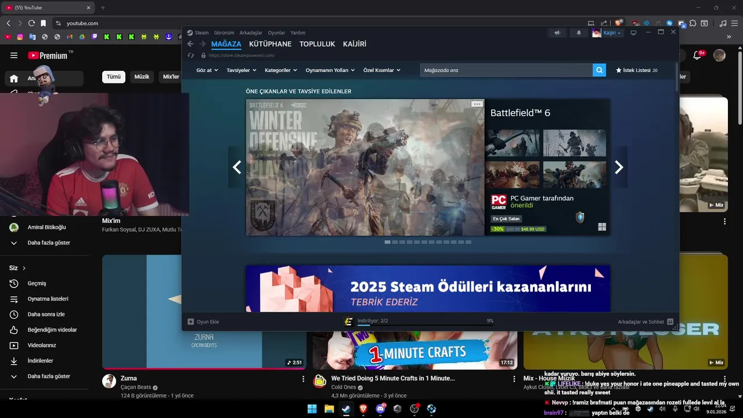Expand Kategoriler dropdown in Steam store
The height and width of the screenshot is (418, 743).
[281, 70]
